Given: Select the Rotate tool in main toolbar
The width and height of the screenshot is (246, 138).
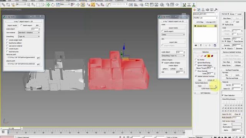Looking at the screenshot, I should click(x=53, y=5).
